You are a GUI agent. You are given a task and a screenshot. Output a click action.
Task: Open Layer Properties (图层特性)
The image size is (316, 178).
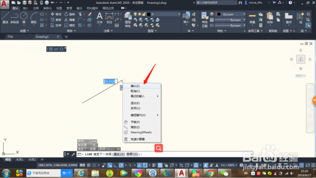128,19
